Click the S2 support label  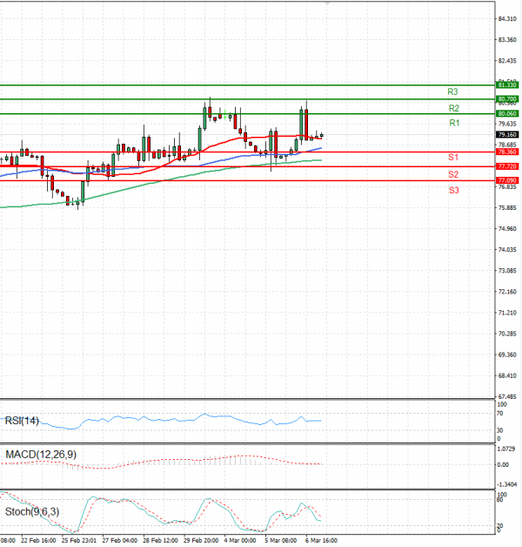click(453, 174)
